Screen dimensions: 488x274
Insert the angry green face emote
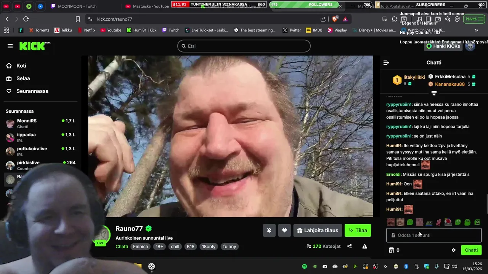[x=477, y=222]
